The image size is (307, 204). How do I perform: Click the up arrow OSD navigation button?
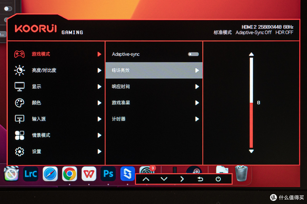(146, 179)
